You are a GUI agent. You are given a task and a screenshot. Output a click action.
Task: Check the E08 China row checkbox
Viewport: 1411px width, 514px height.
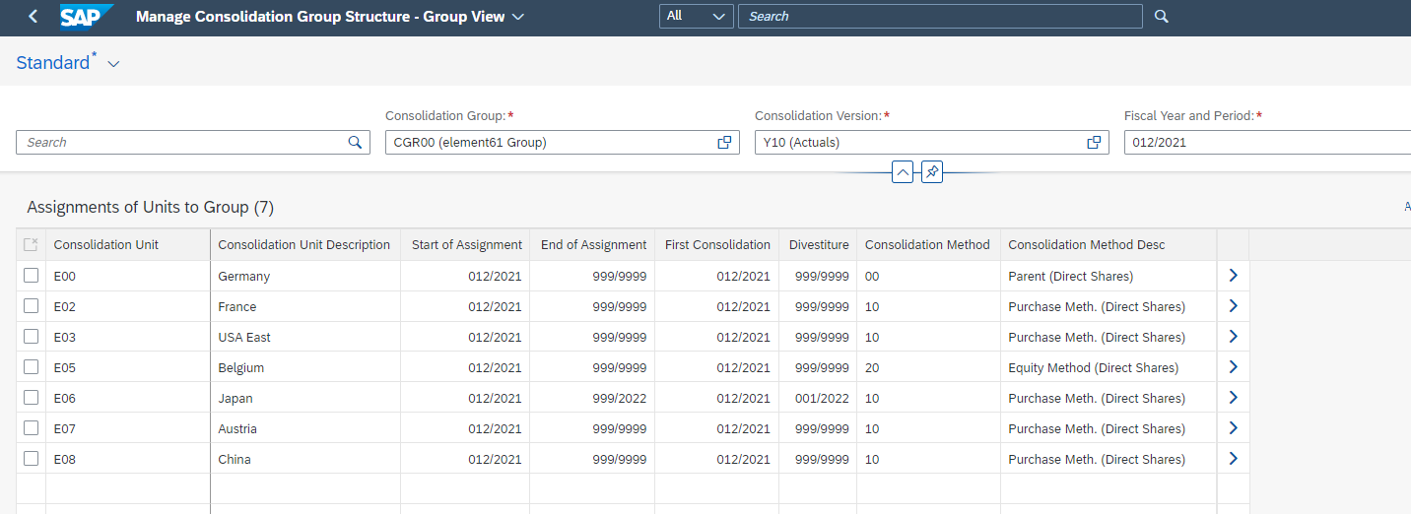pos(32,459)
